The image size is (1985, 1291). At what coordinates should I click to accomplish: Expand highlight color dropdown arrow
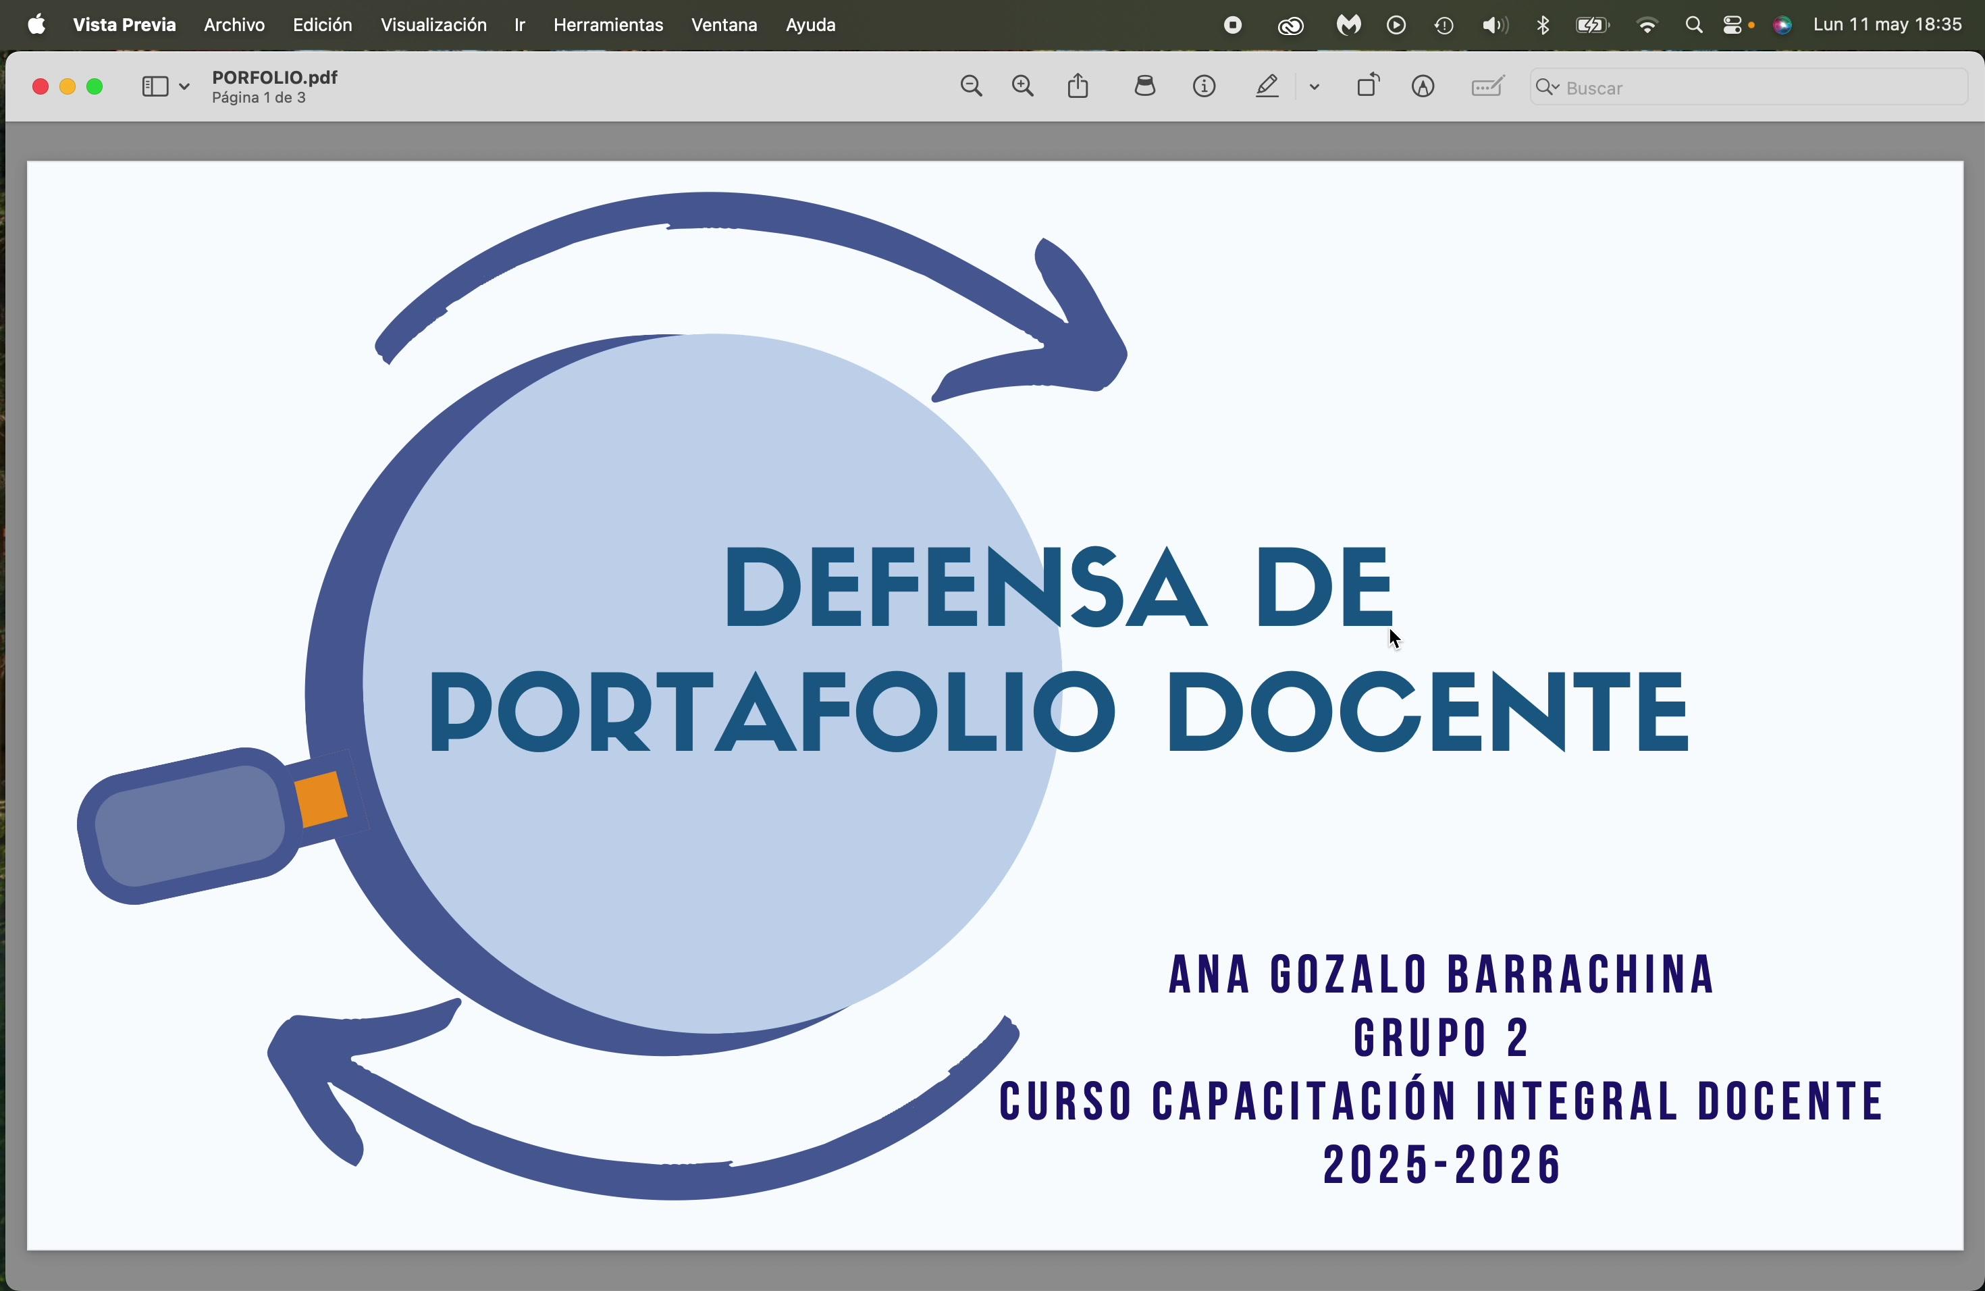[1315, 86]
